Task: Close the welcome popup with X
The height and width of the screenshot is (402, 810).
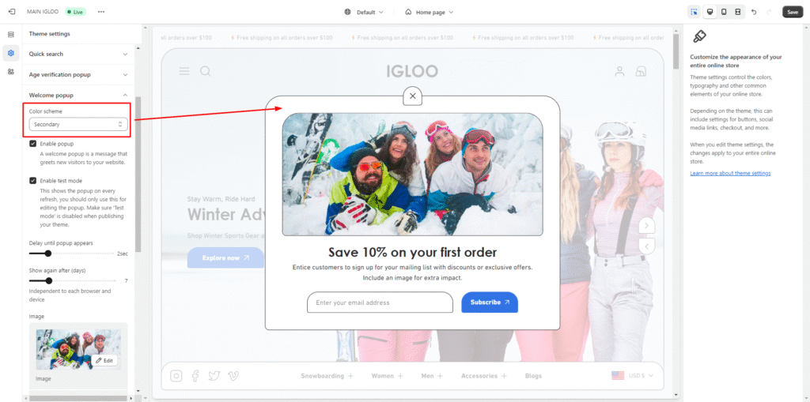Action: pyautogui.click(x=412, y=96)
